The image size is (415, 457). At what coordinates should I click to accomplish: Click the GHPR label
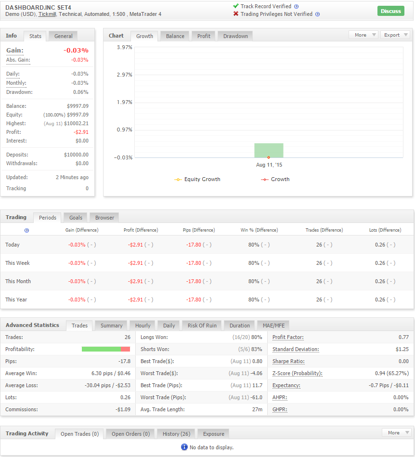[x=280, y=409]
